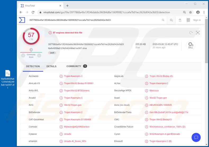Open the Chrome profile avatar icon
Image resolution: width=209 pixels, height=147 pixels.
point(198,12)
